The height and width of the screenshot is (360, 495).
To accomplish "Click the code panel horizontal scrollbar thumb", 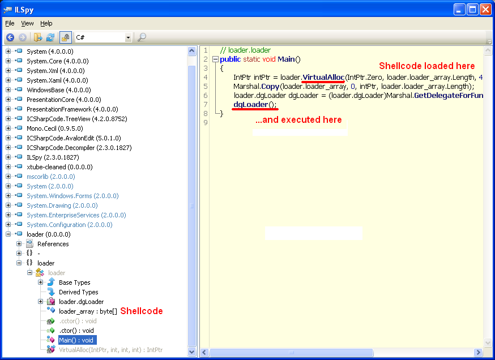I will point(291,352).
